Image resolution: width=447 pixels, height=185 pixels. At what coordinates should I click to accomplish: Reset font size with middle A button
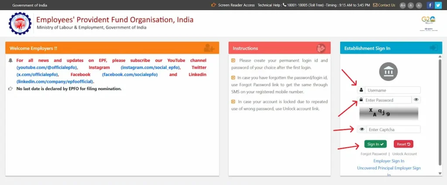tap(411, 5)
